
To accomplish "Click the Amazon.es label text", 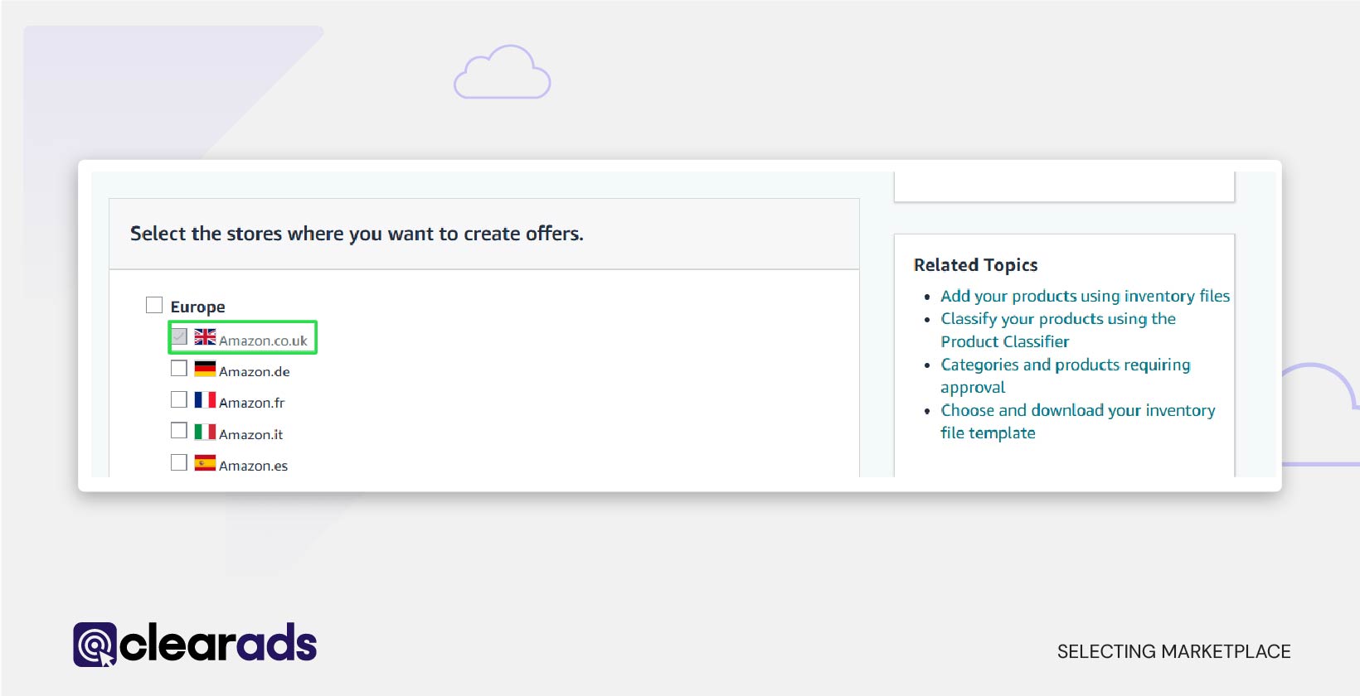I will pyautogui.click(x=254, y=466).
